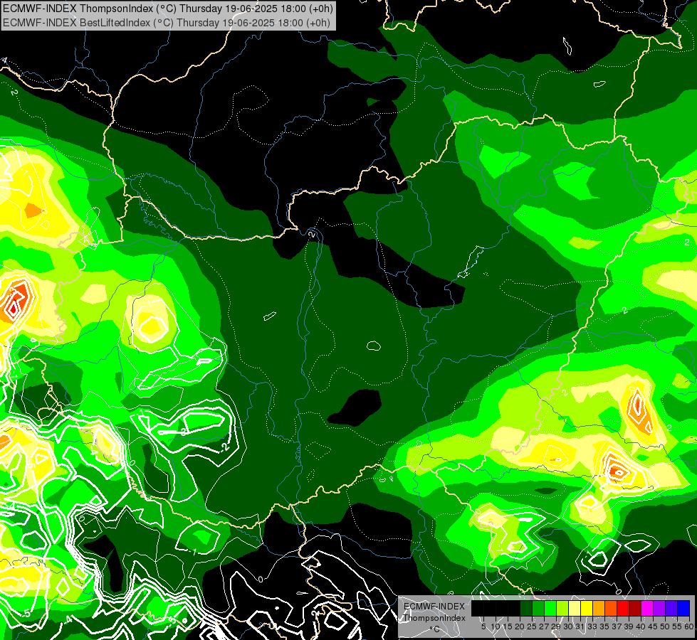Click the dark green 20–25 legend swatch
Image resolution: width=697 pixels, height=640 pixels.
pos(526,608)
